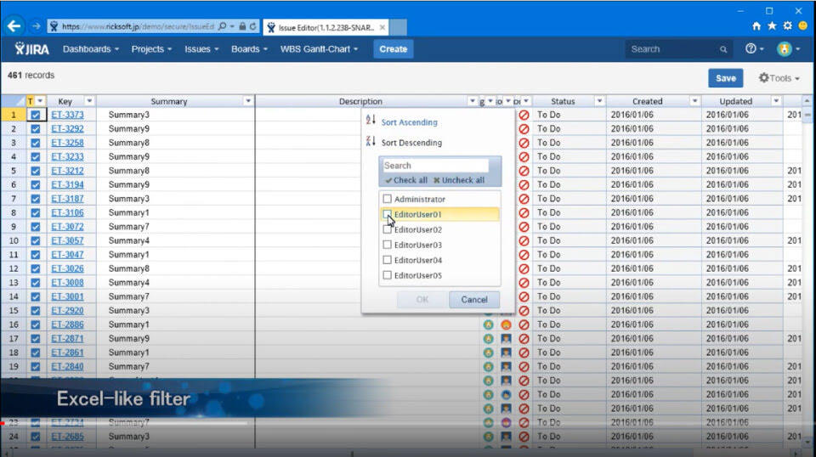Open the user avatar profile menu
Screen dimensions: 816x457
pos(784,49)
